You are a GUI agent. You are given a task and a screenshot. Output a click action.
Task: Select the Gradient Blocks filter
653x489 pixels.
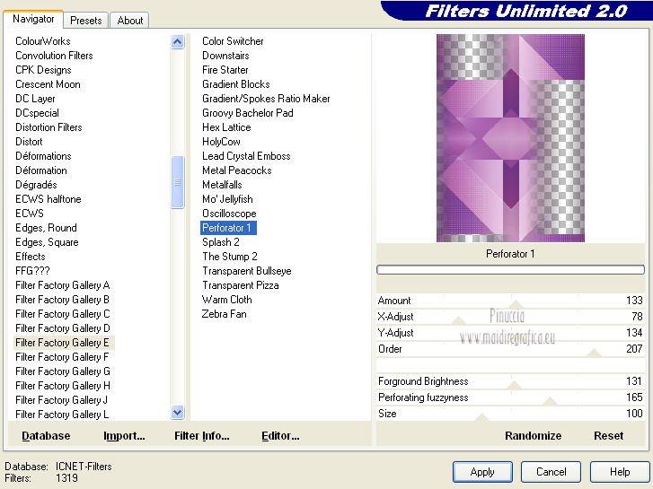236,84
